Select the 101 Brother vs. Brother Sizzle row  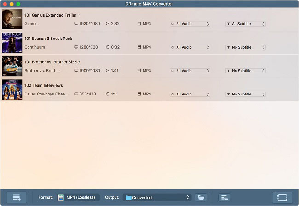click(x=149, y=66)
